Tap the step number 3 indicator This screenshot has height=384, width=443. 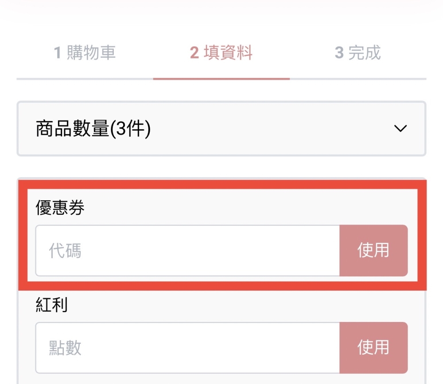click(x=339, y=53)
